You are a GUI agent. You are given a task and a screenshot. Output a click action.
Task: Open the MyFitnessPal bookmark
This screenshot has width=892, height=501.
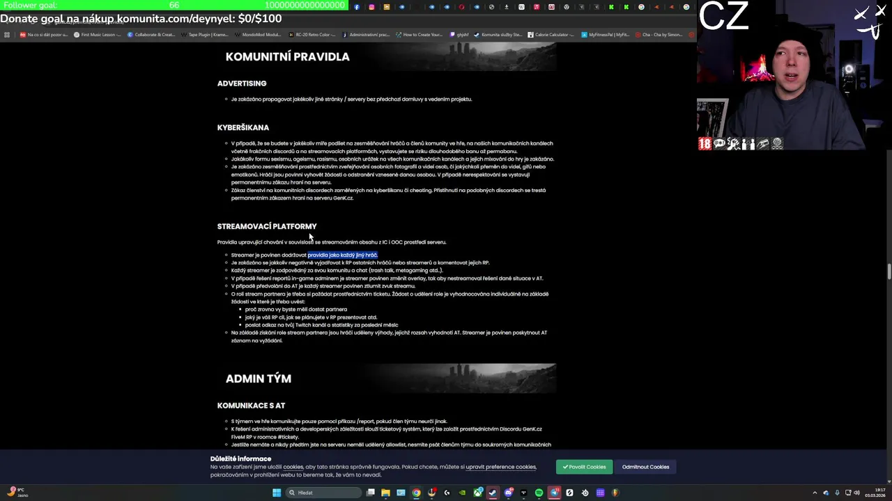[606, 34]
